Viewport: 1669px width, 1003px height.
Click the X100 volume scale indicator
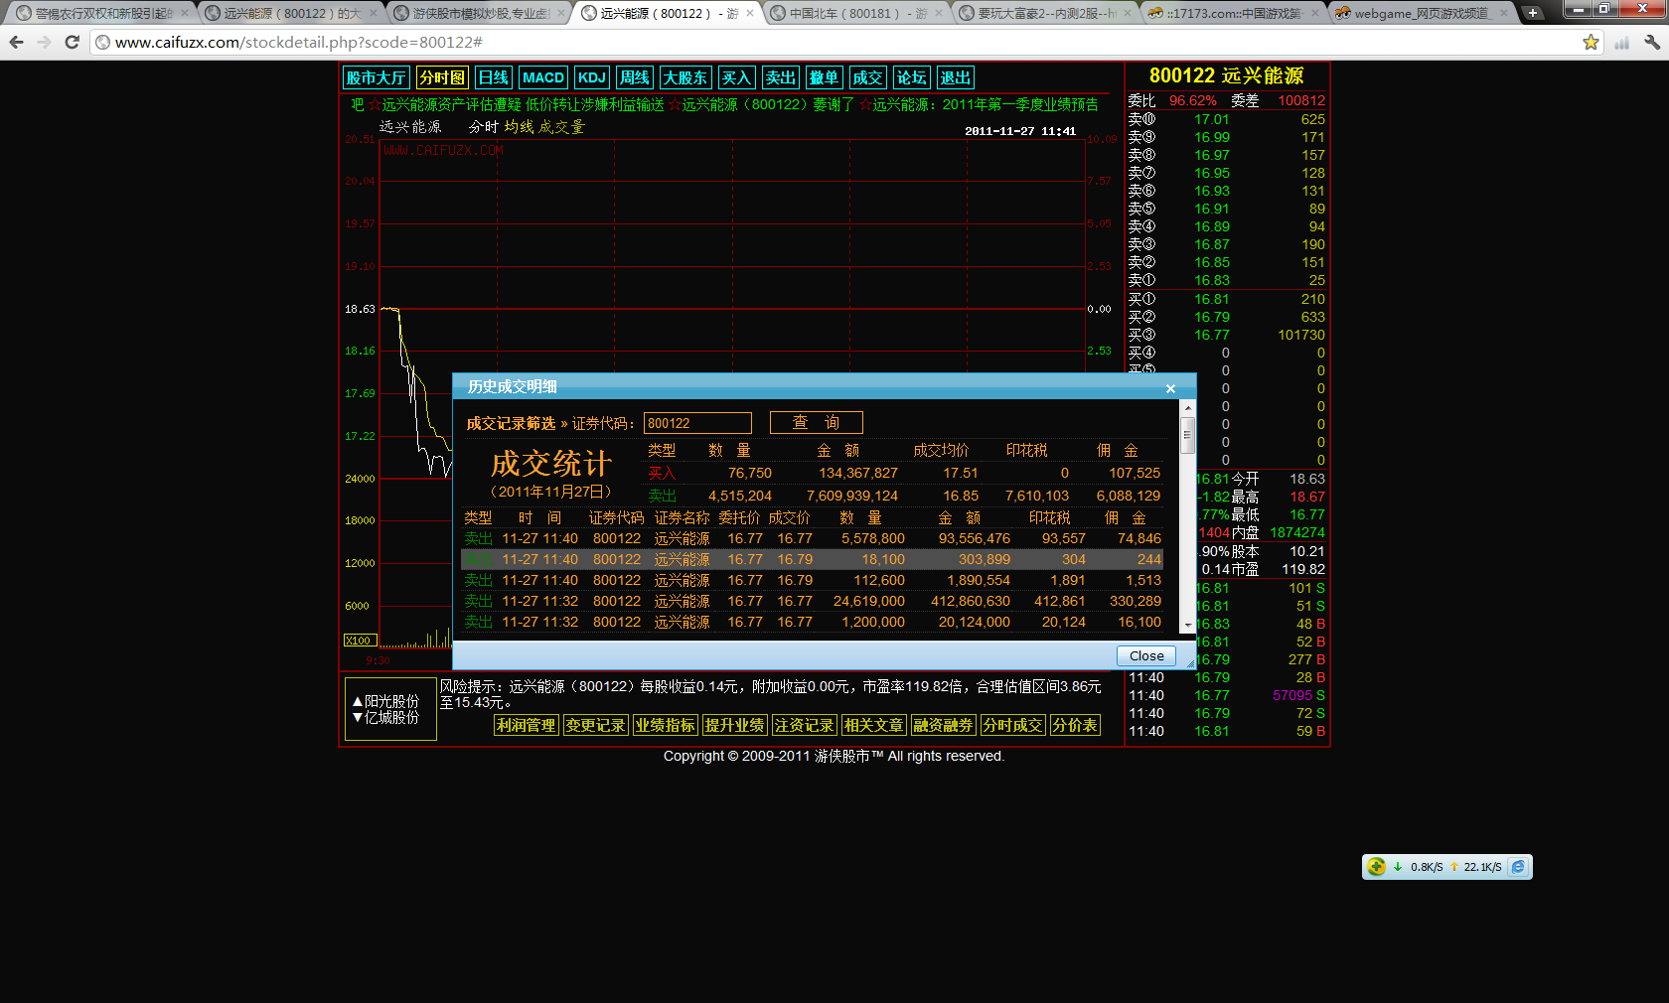coord(359,641)
